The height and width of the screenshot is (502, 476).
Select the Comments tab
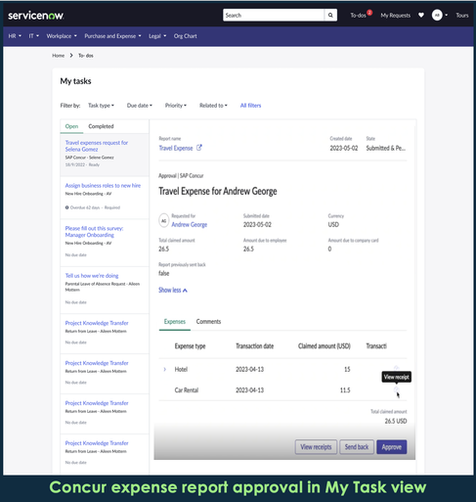tap(208, 322)
